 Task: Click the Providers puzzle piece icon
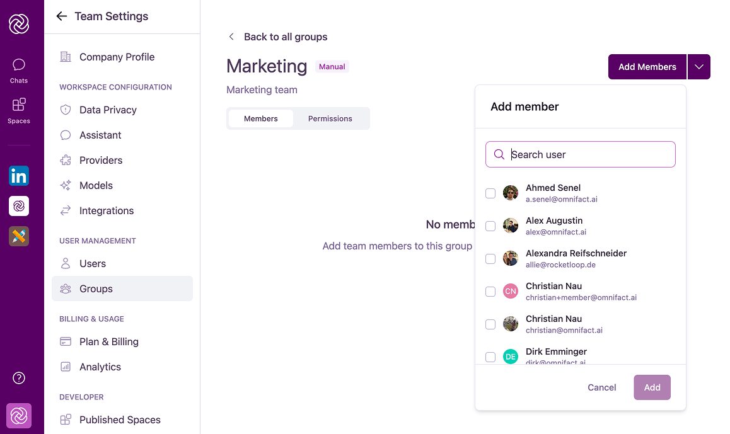click(x=66, y=160)
